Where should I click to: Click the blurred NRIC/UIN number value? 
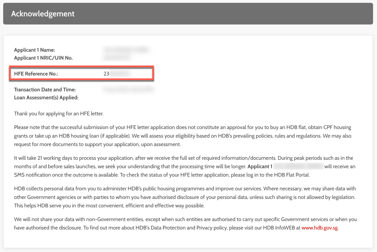117,57
